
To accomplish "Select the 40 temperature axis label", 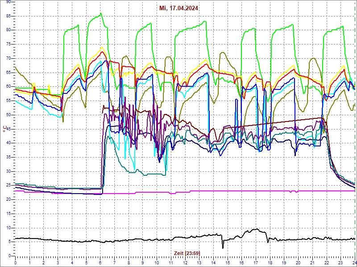I will 8,143.
